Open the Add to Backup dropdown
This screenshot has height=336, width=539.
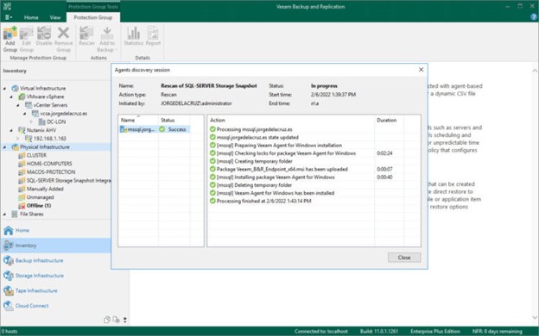click(x=107, y=40)
